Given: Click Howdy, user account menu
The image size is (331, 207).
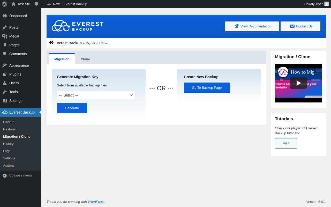Looking at the screenshot, I should (x=316, y=4).
